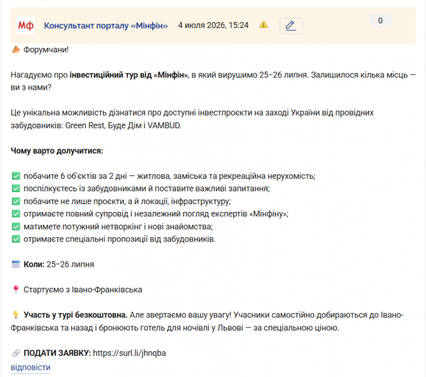
Task: Click the line побачите не лише проєкти, а й локації
Action: click(127, 202)
